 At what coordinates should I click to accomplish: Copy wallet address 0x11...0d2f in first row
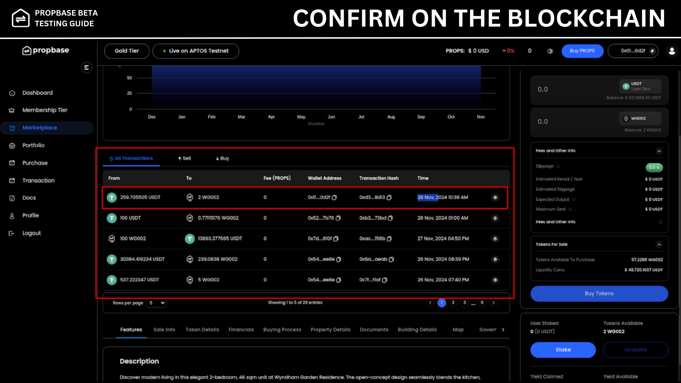coord(334,198)
